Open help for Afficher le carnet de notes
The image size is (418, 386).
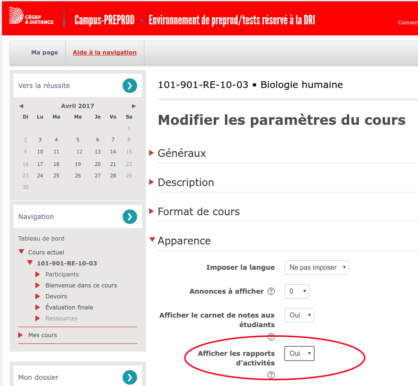[271, 336]
